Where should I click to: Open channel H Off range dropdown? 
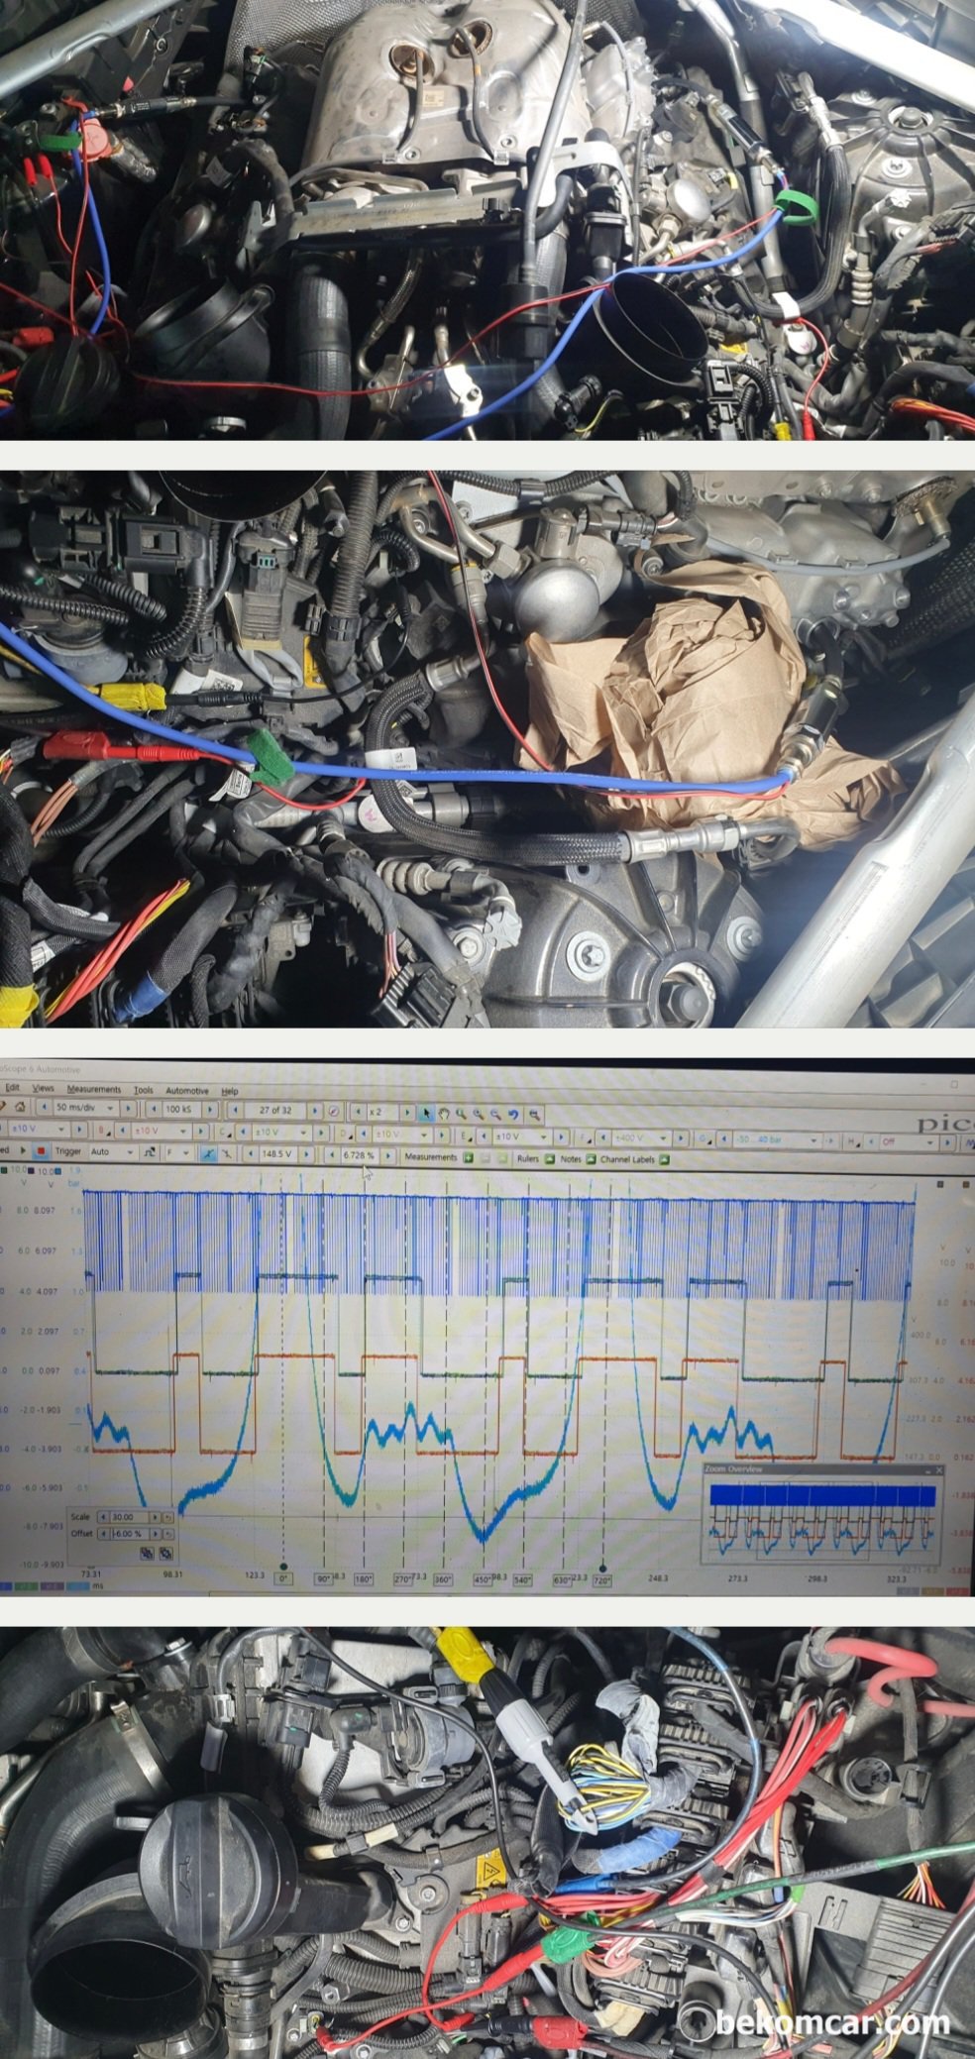coord(910,1142)
